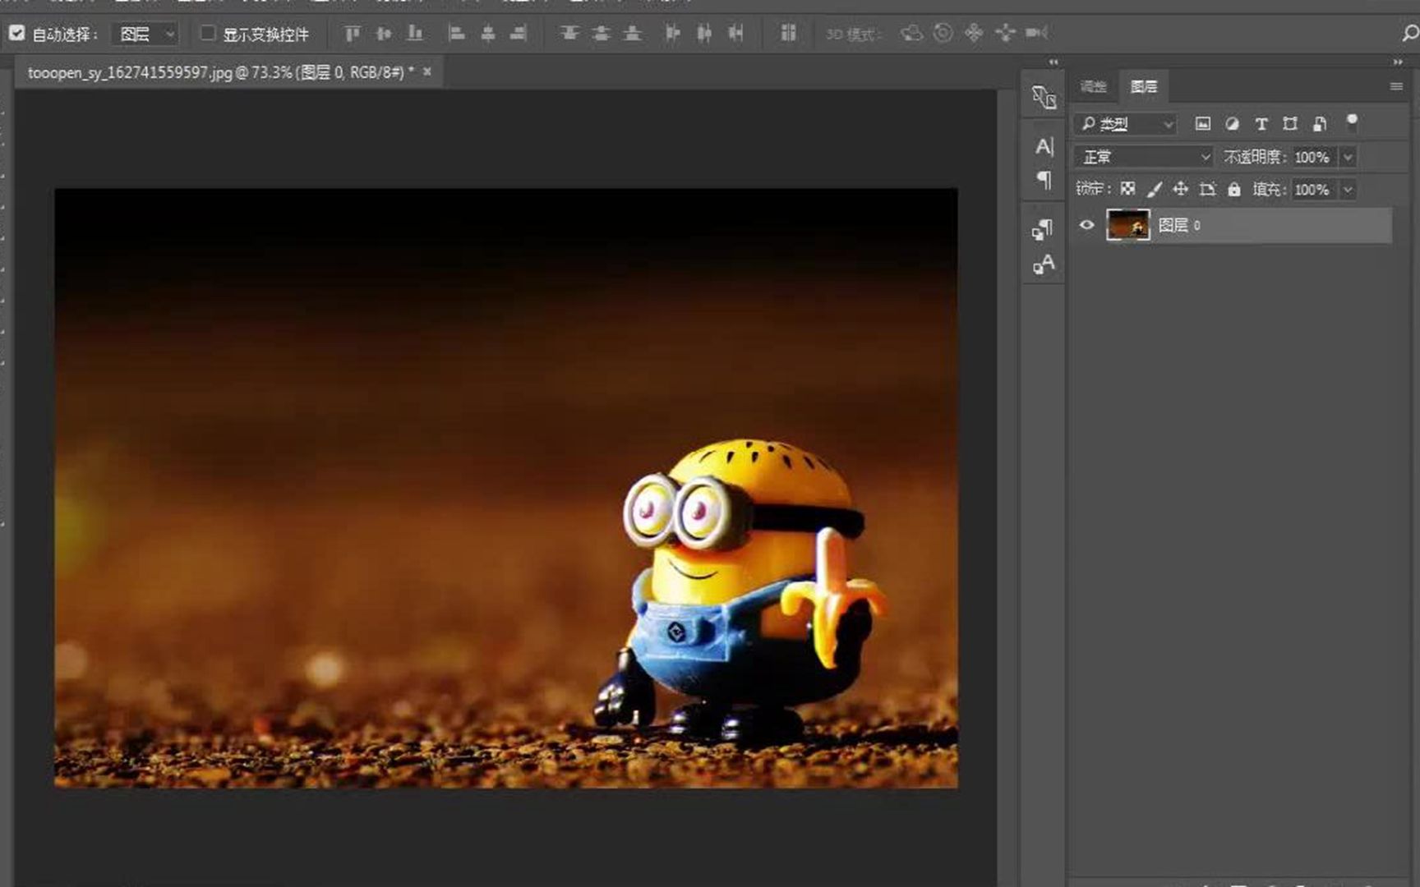Screen dimensions: 1420x887
Task: Filter layers by smart objects
Action: [x=1320, y=124]
